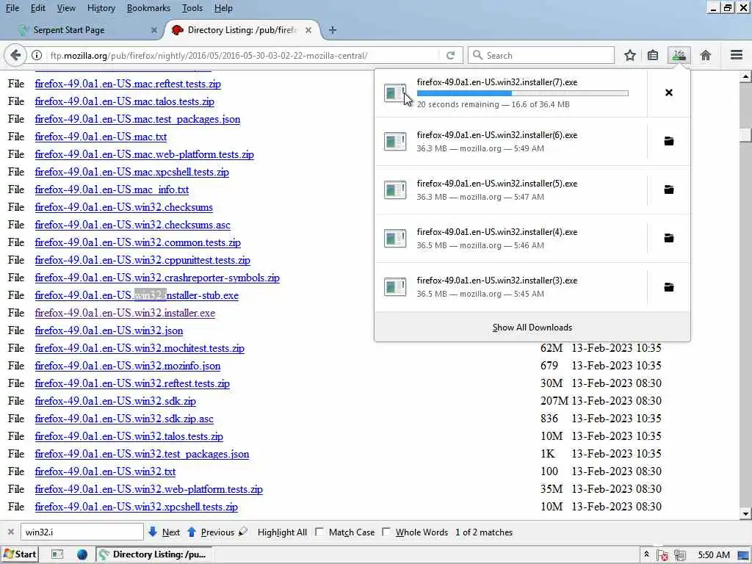Open the hamburger menu
This screenshot has height=564, width=752.
737,55
